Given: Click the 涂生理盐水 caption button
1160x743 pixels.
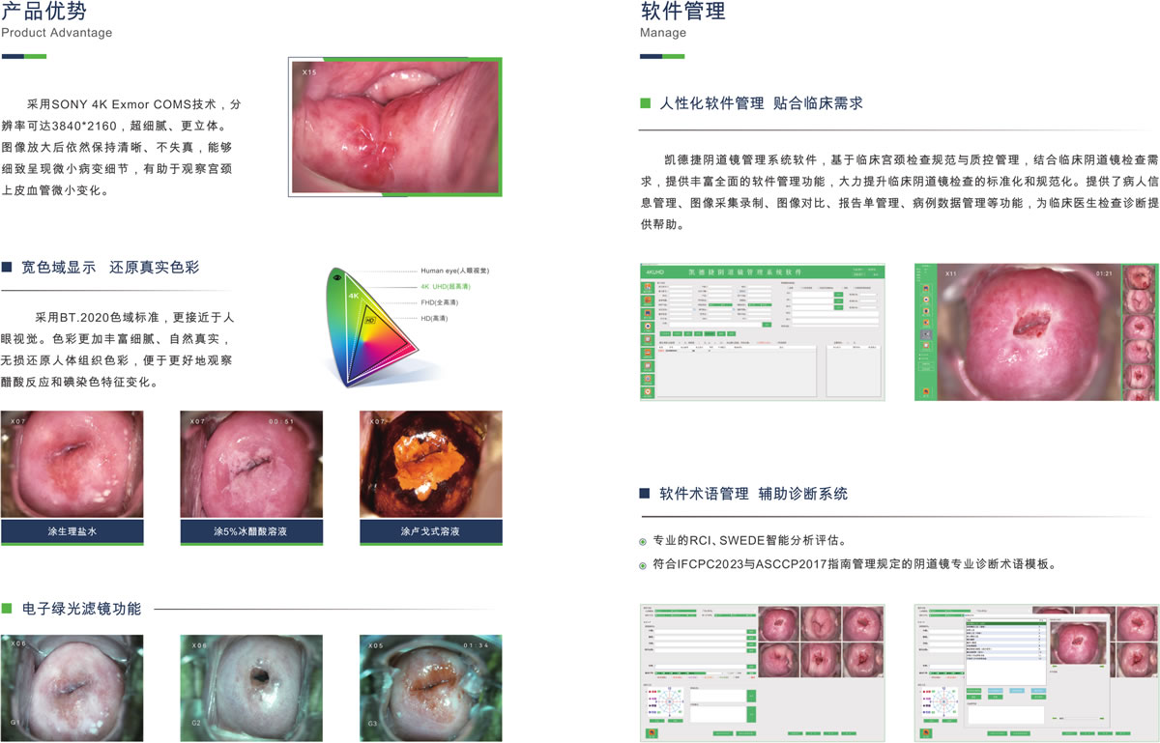Looking at the screenshot, I should 72,531.
